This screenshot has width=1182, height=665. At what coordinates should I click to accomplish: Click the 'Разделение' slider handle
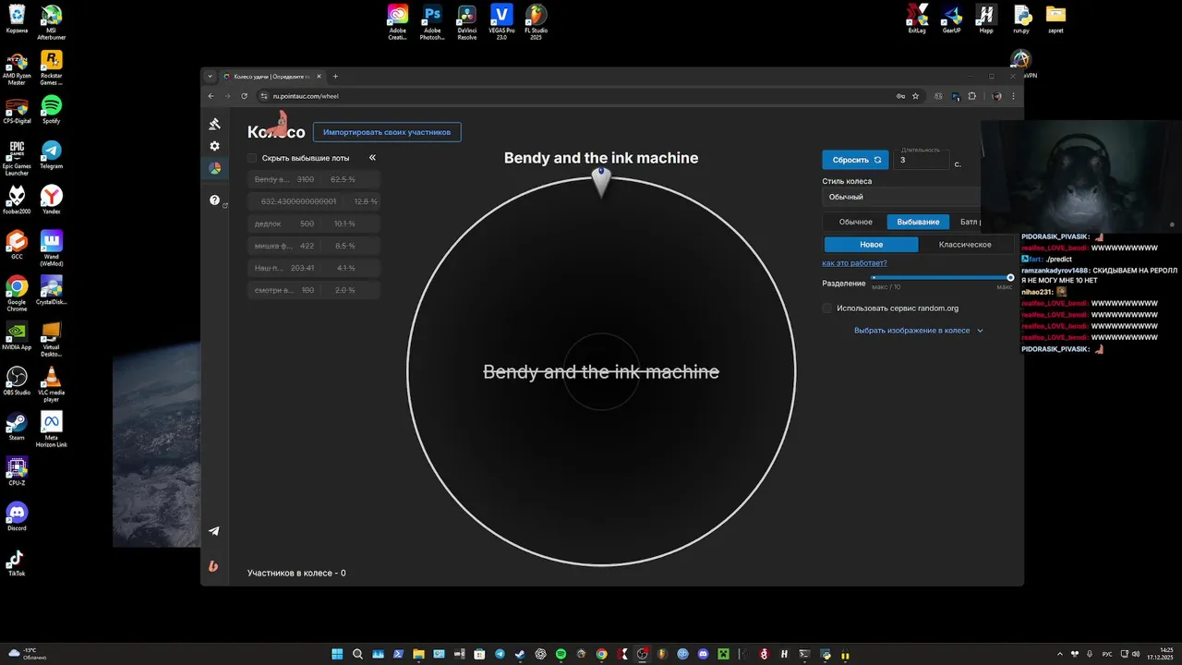[x=1010, y=277]
